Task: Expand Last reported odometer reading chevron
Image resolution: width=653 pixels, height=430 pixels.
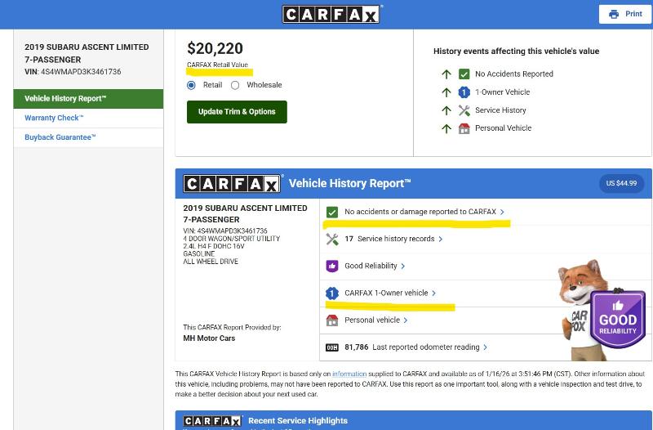Action: (x=486, y=347)
